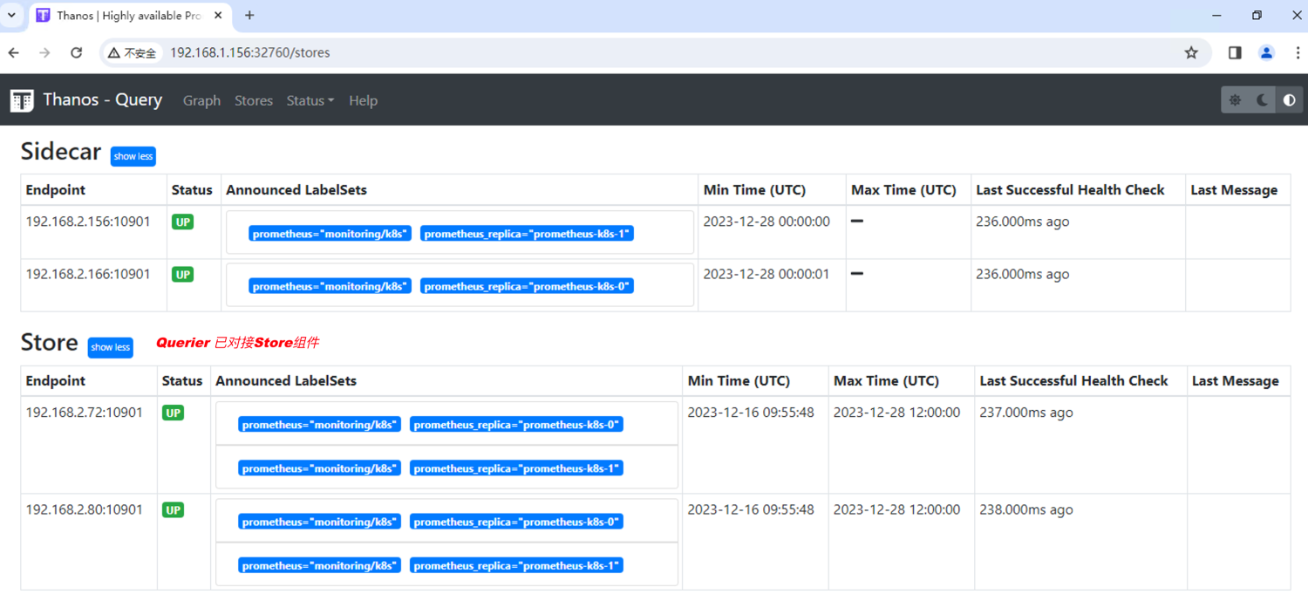Screen dimensions: 1308x601
Task: Click monitoring/k8s label in 192.168.2.156 row
Action: (330, 234)
